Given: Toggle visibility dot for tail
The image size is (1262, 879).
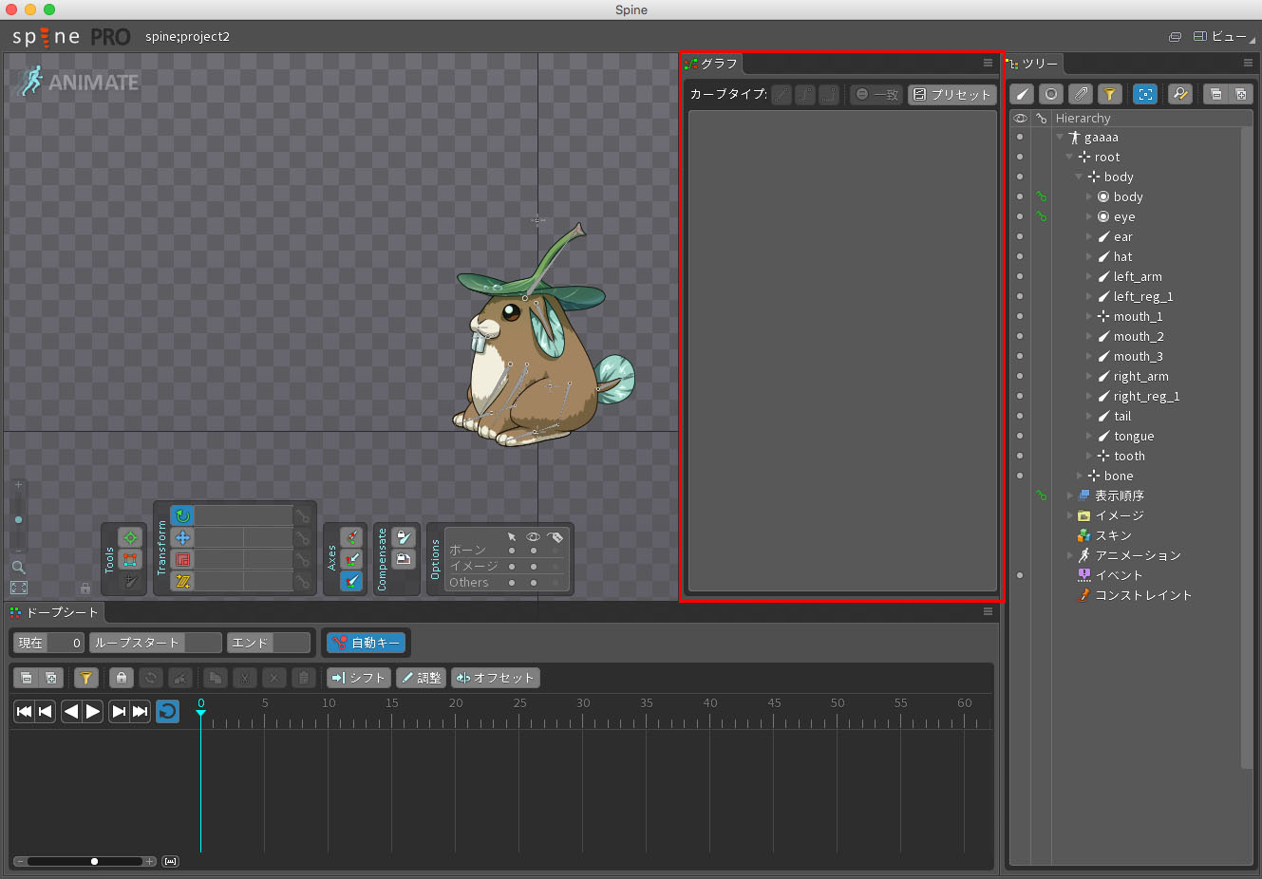Looking at the screenshot, I should click(x=1020, y=416).
